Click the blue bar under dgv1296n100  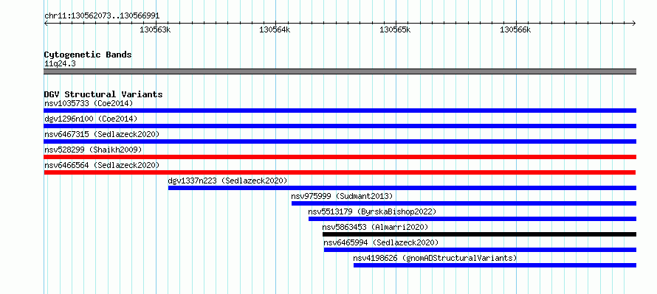(x=340, y=126)
